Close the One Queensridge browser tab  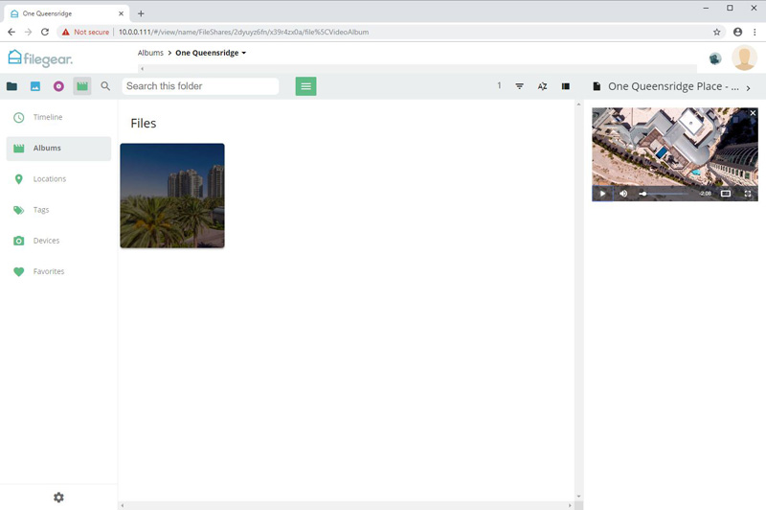coord(122,13)
